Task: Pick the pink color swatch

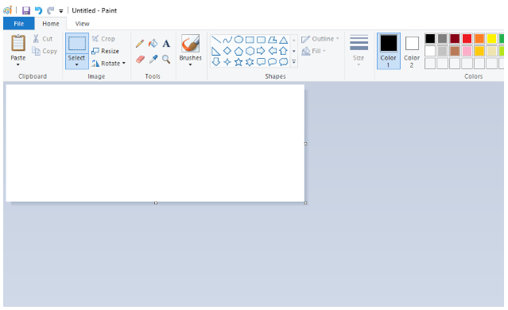Action: click(x=467, y=51)
